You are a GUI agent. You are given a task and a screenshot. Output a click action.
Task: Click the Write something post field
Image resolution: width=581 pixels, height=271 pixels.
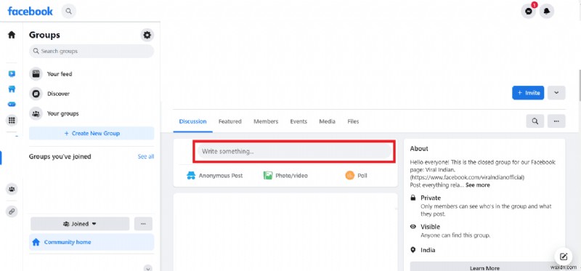coord(294,152)
